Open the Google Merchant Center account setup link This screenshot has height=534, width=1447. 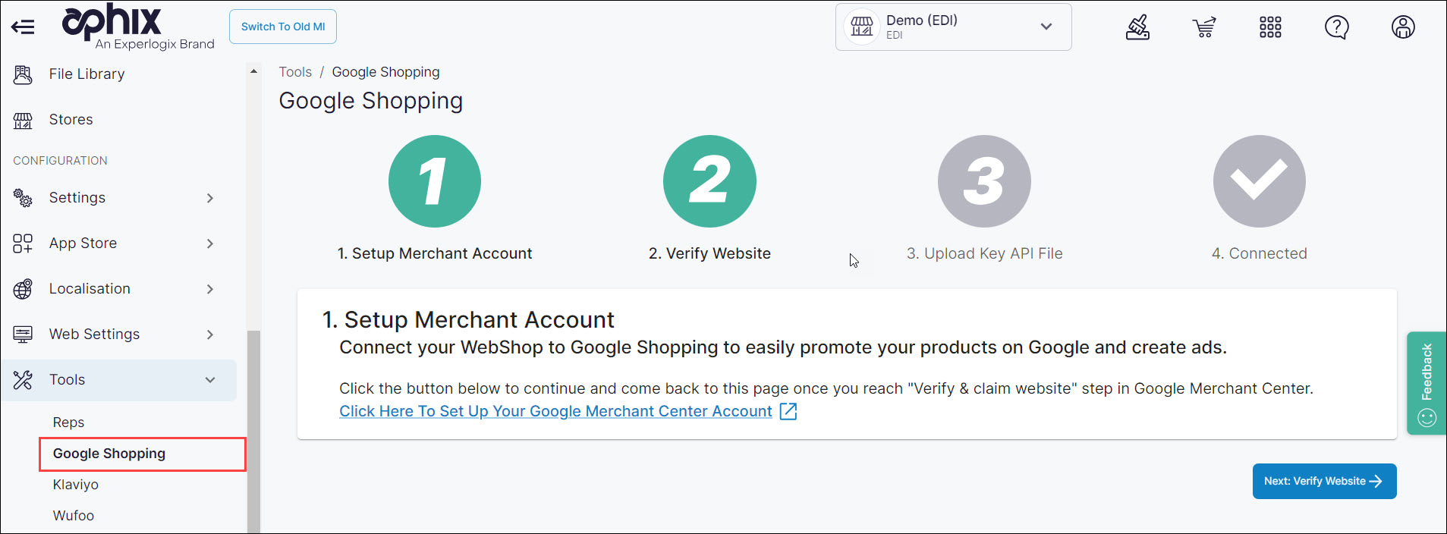(x=555, y=411)
